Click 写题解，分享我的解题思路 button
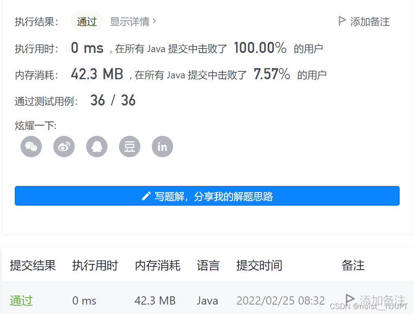Screen dimensions: 414x314 207,196
